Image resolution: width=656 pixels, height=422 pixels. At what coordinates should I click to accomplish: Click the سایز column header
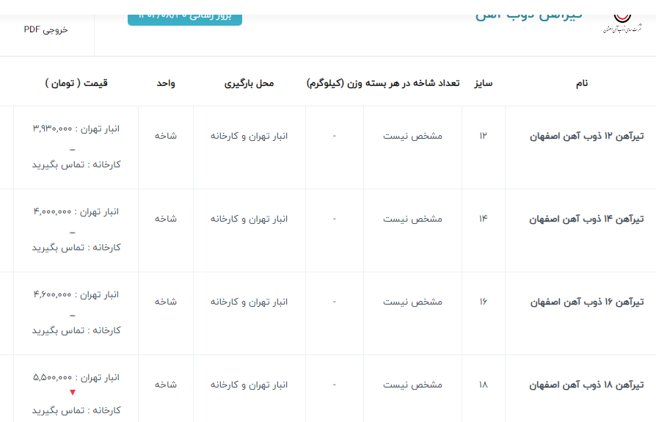483,84
